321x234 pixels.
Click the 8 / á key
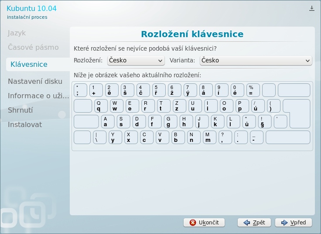206,90
